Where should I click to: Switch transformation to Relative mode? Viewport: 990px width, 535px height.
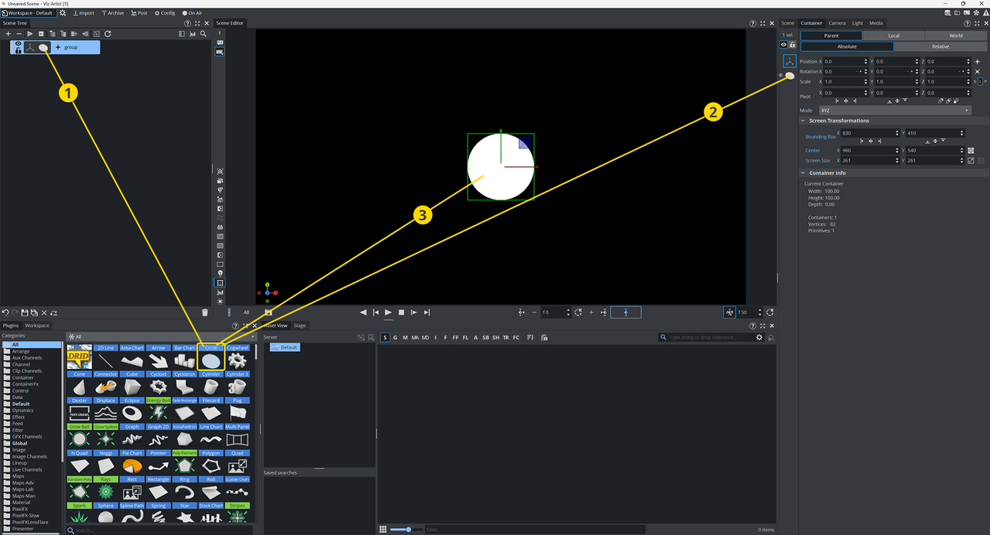(x=940, y=46)
